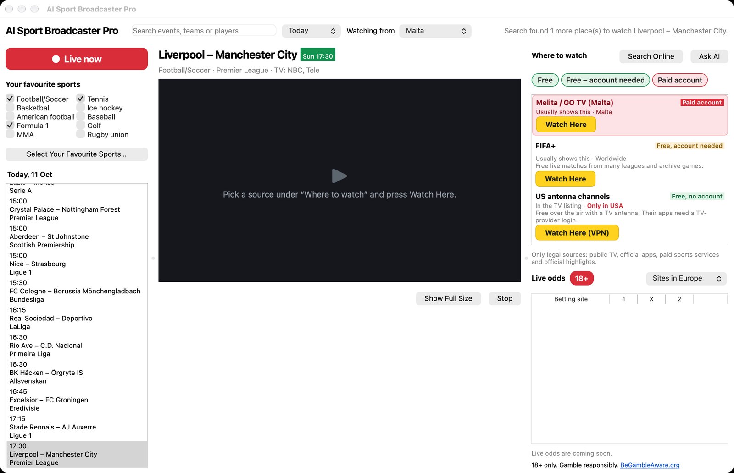Open the Sites in Europe dropdown
The height and width of the screenshot is (473, 734).
tap(686, 278)
